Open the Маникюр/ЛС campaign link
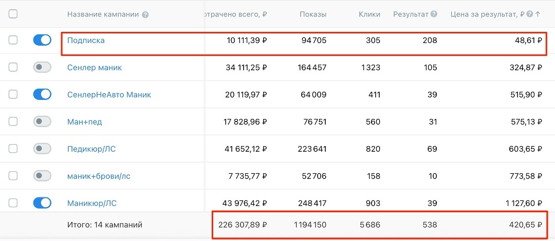Image resolution: width=555 pixels, height=241 pixels. point(92,203)
